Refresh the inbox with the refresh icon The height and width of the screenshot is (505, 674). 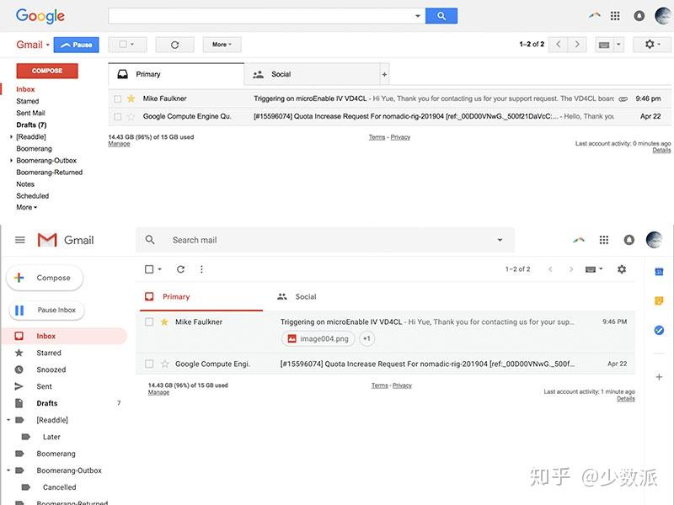click(x=180, y=268)
